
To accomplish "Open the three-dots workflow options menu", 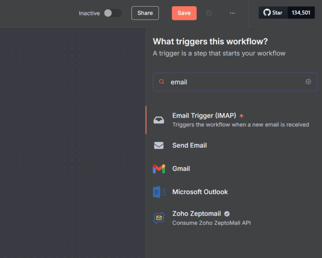I will 232,13.
